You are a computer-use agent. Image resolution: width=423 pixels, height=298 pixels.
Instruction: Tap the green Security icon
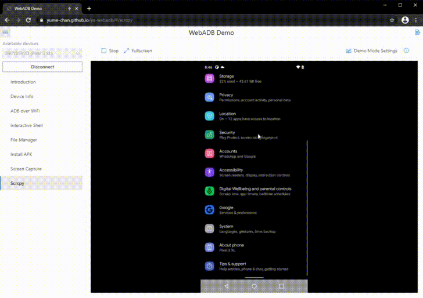209,135
